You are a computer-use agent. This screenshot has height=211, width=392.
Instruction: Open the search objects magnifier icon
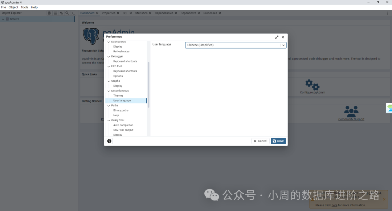pyautogui.click(x=67, y=13)
